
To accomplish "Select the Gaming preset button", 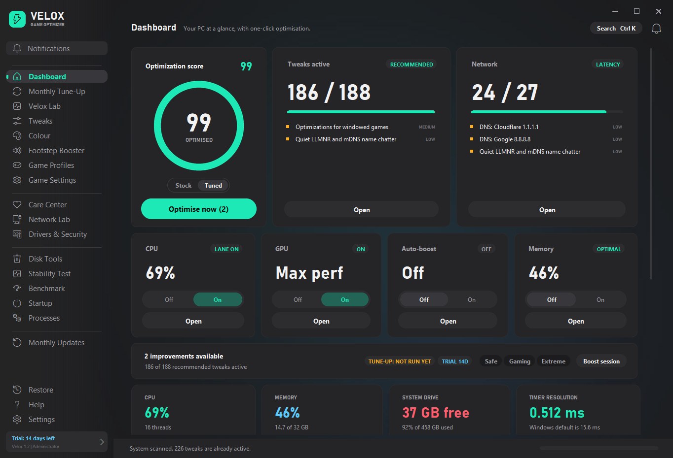I will pos(520,361).
